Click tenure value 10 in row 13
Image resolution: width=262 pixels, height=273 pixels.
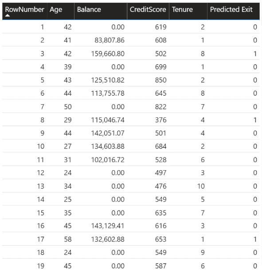(201, 186)
